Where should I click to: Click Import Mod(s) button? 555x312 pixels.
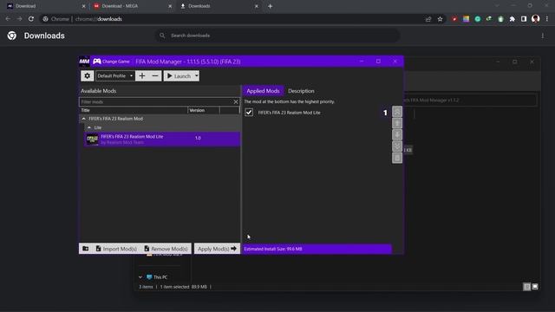tap(116, 249)
